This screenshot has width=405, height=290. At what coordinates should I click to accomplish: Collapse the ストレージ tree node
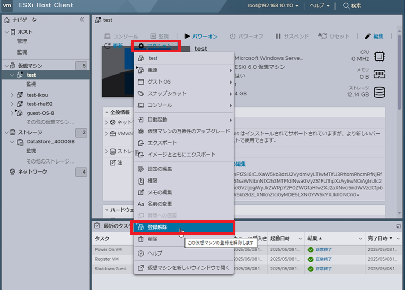coord(7,132)
